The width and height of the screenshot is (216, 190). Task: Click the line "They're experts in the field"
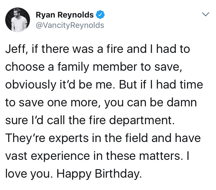click(77, 138)
